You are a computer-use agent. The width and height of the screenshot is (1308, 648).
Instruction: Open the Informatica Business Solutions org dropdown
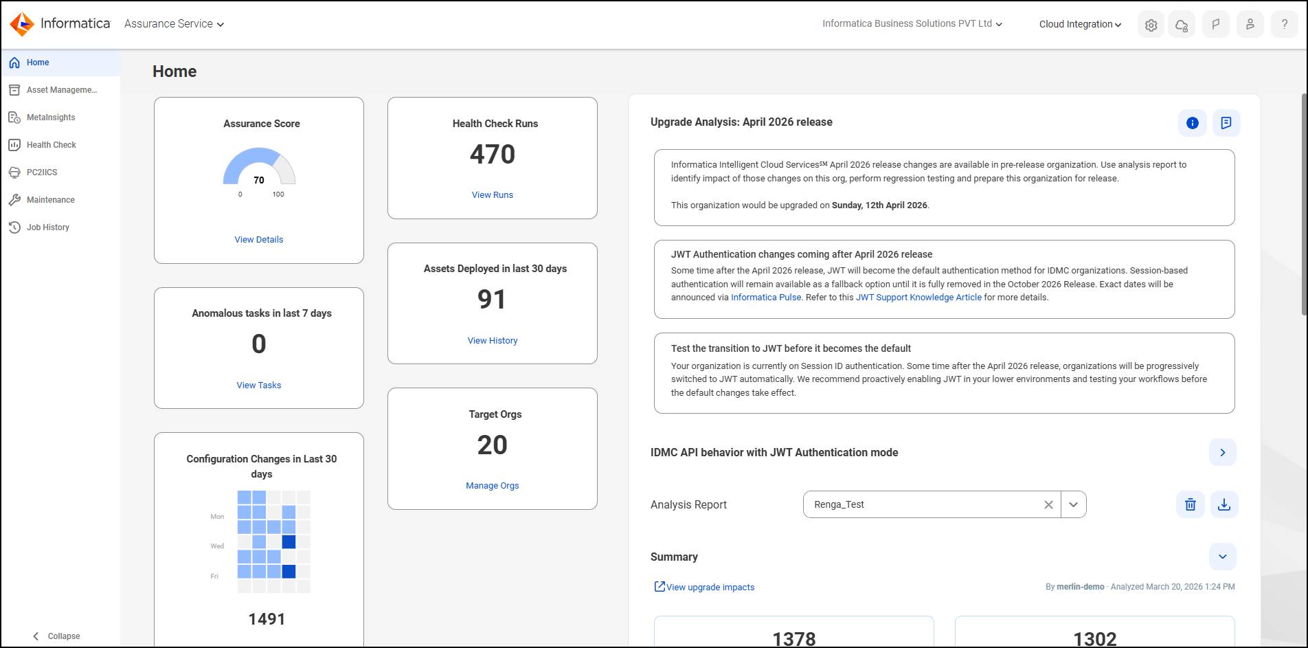(912, 24)
